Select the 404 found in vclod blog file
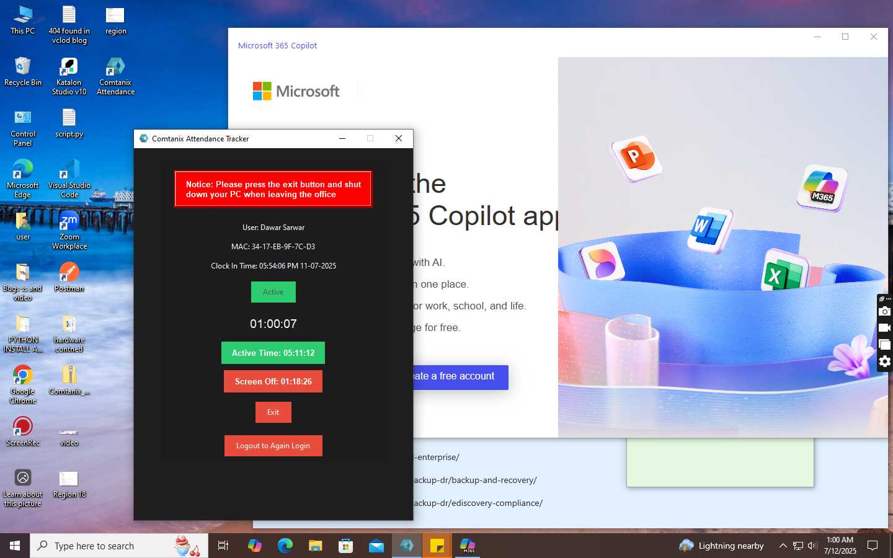This screenshot has width=893, height=558. [x=69, y=24]
